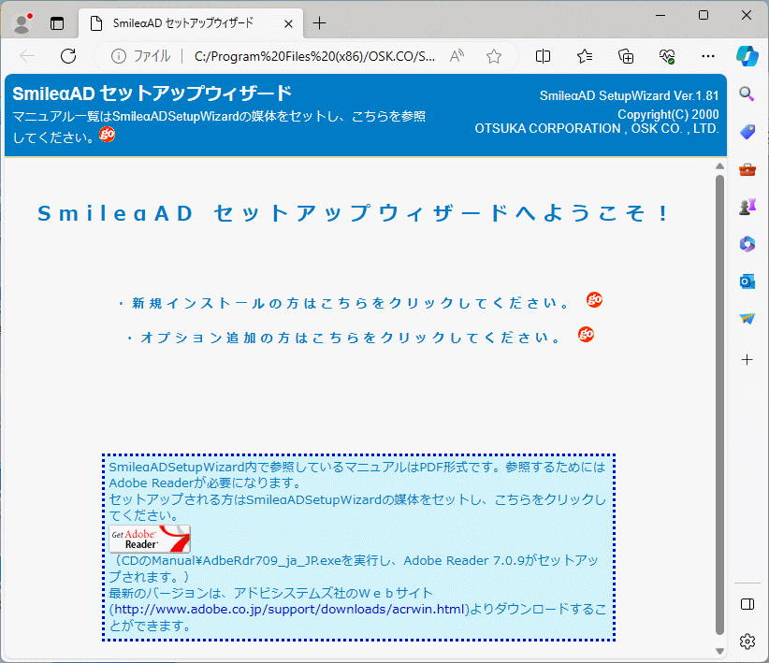The width and height of the screenshot is (769, 663).
Task: Click the go icon in the manual list header
Action: 107,134
